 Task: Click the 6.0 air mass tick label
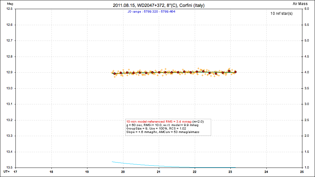(306, 9)
